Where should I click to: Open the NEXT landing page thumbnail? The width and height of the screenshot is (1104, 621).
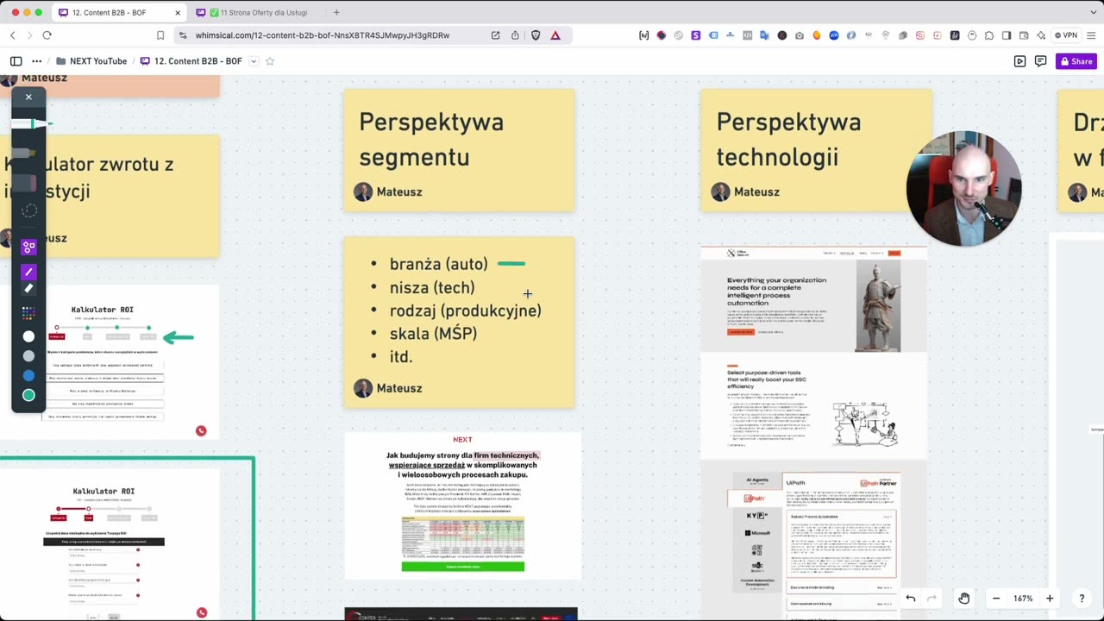pos(462,505)
